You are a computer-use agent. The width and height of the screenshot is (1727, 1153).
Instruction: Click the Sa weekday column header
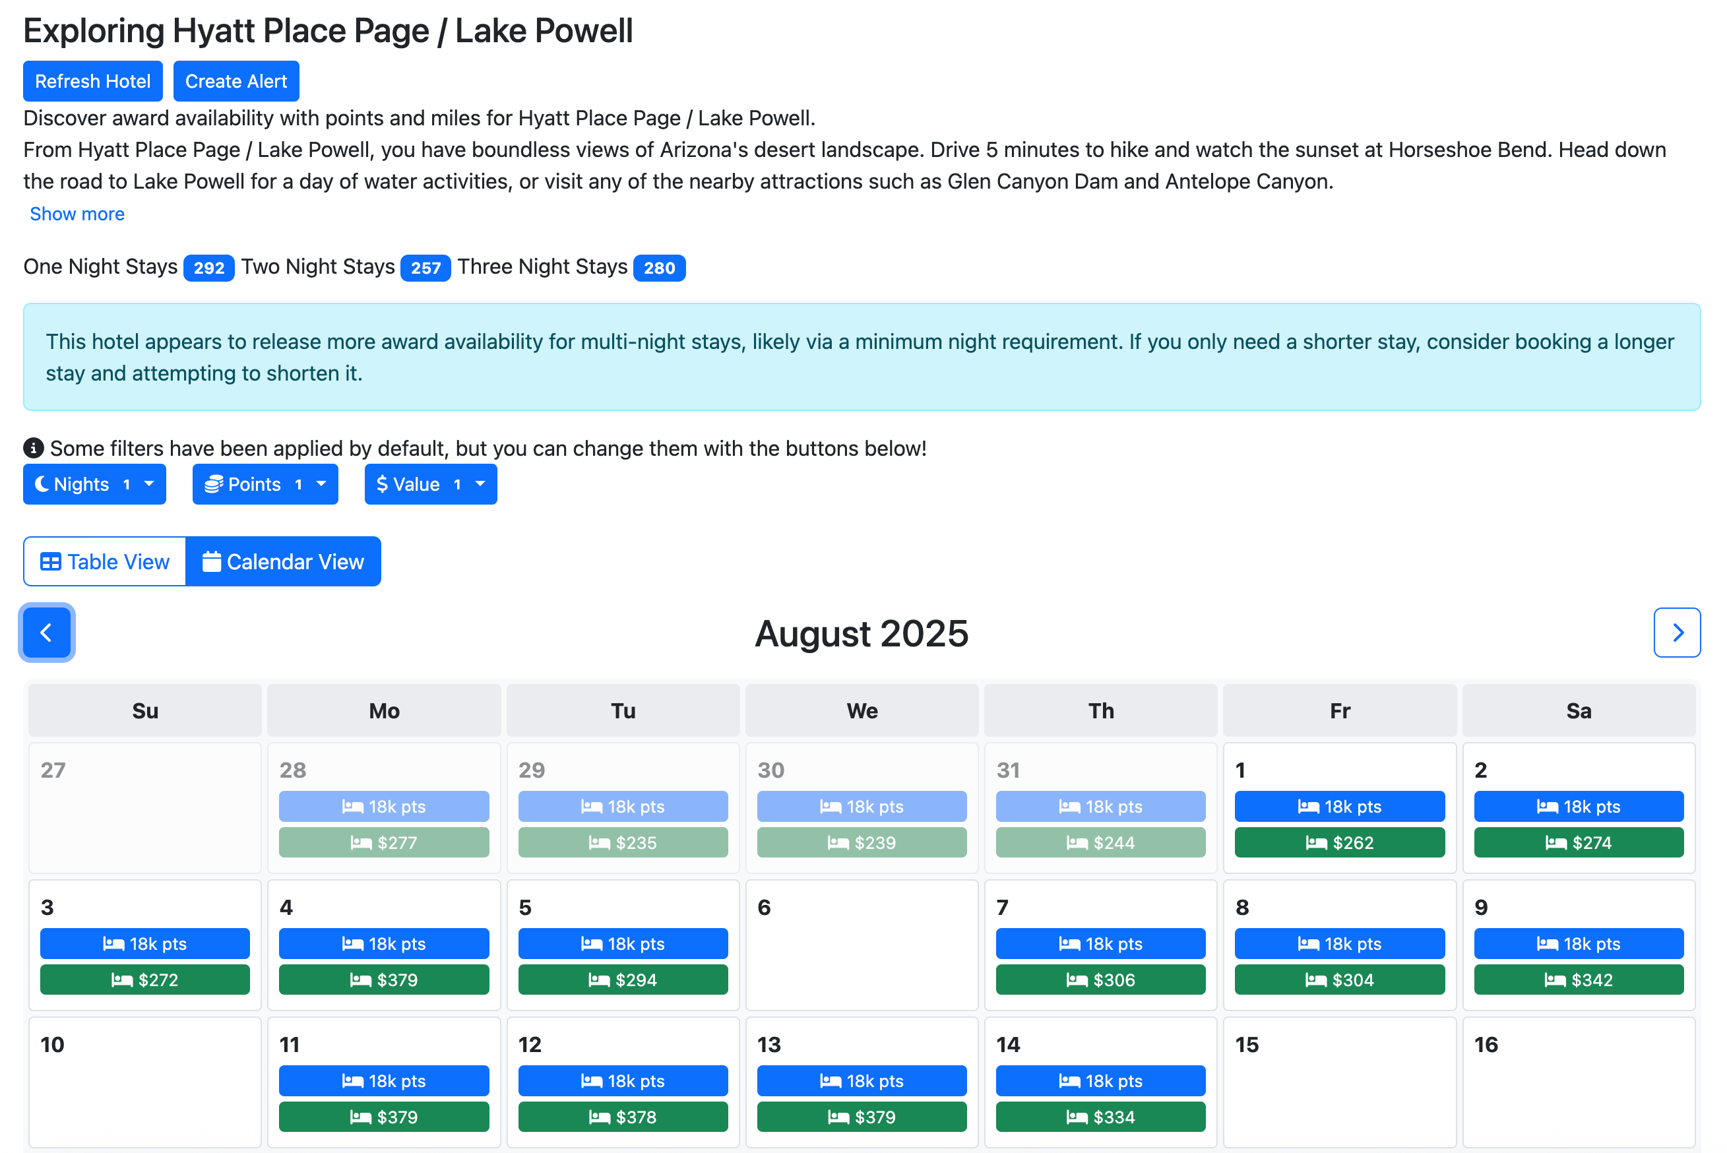click(1578, 710)
